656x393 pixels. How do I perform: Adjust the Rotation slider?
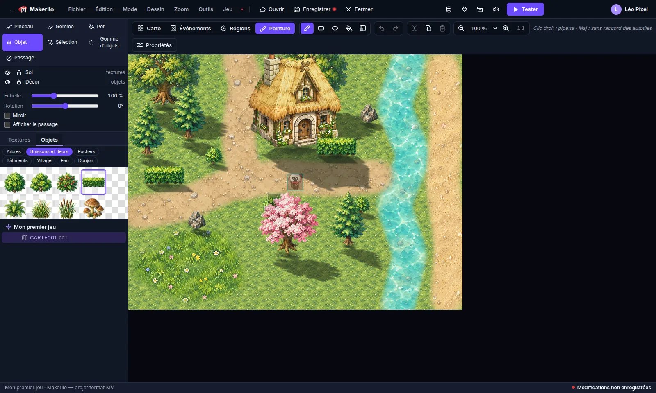click(65, 106)
